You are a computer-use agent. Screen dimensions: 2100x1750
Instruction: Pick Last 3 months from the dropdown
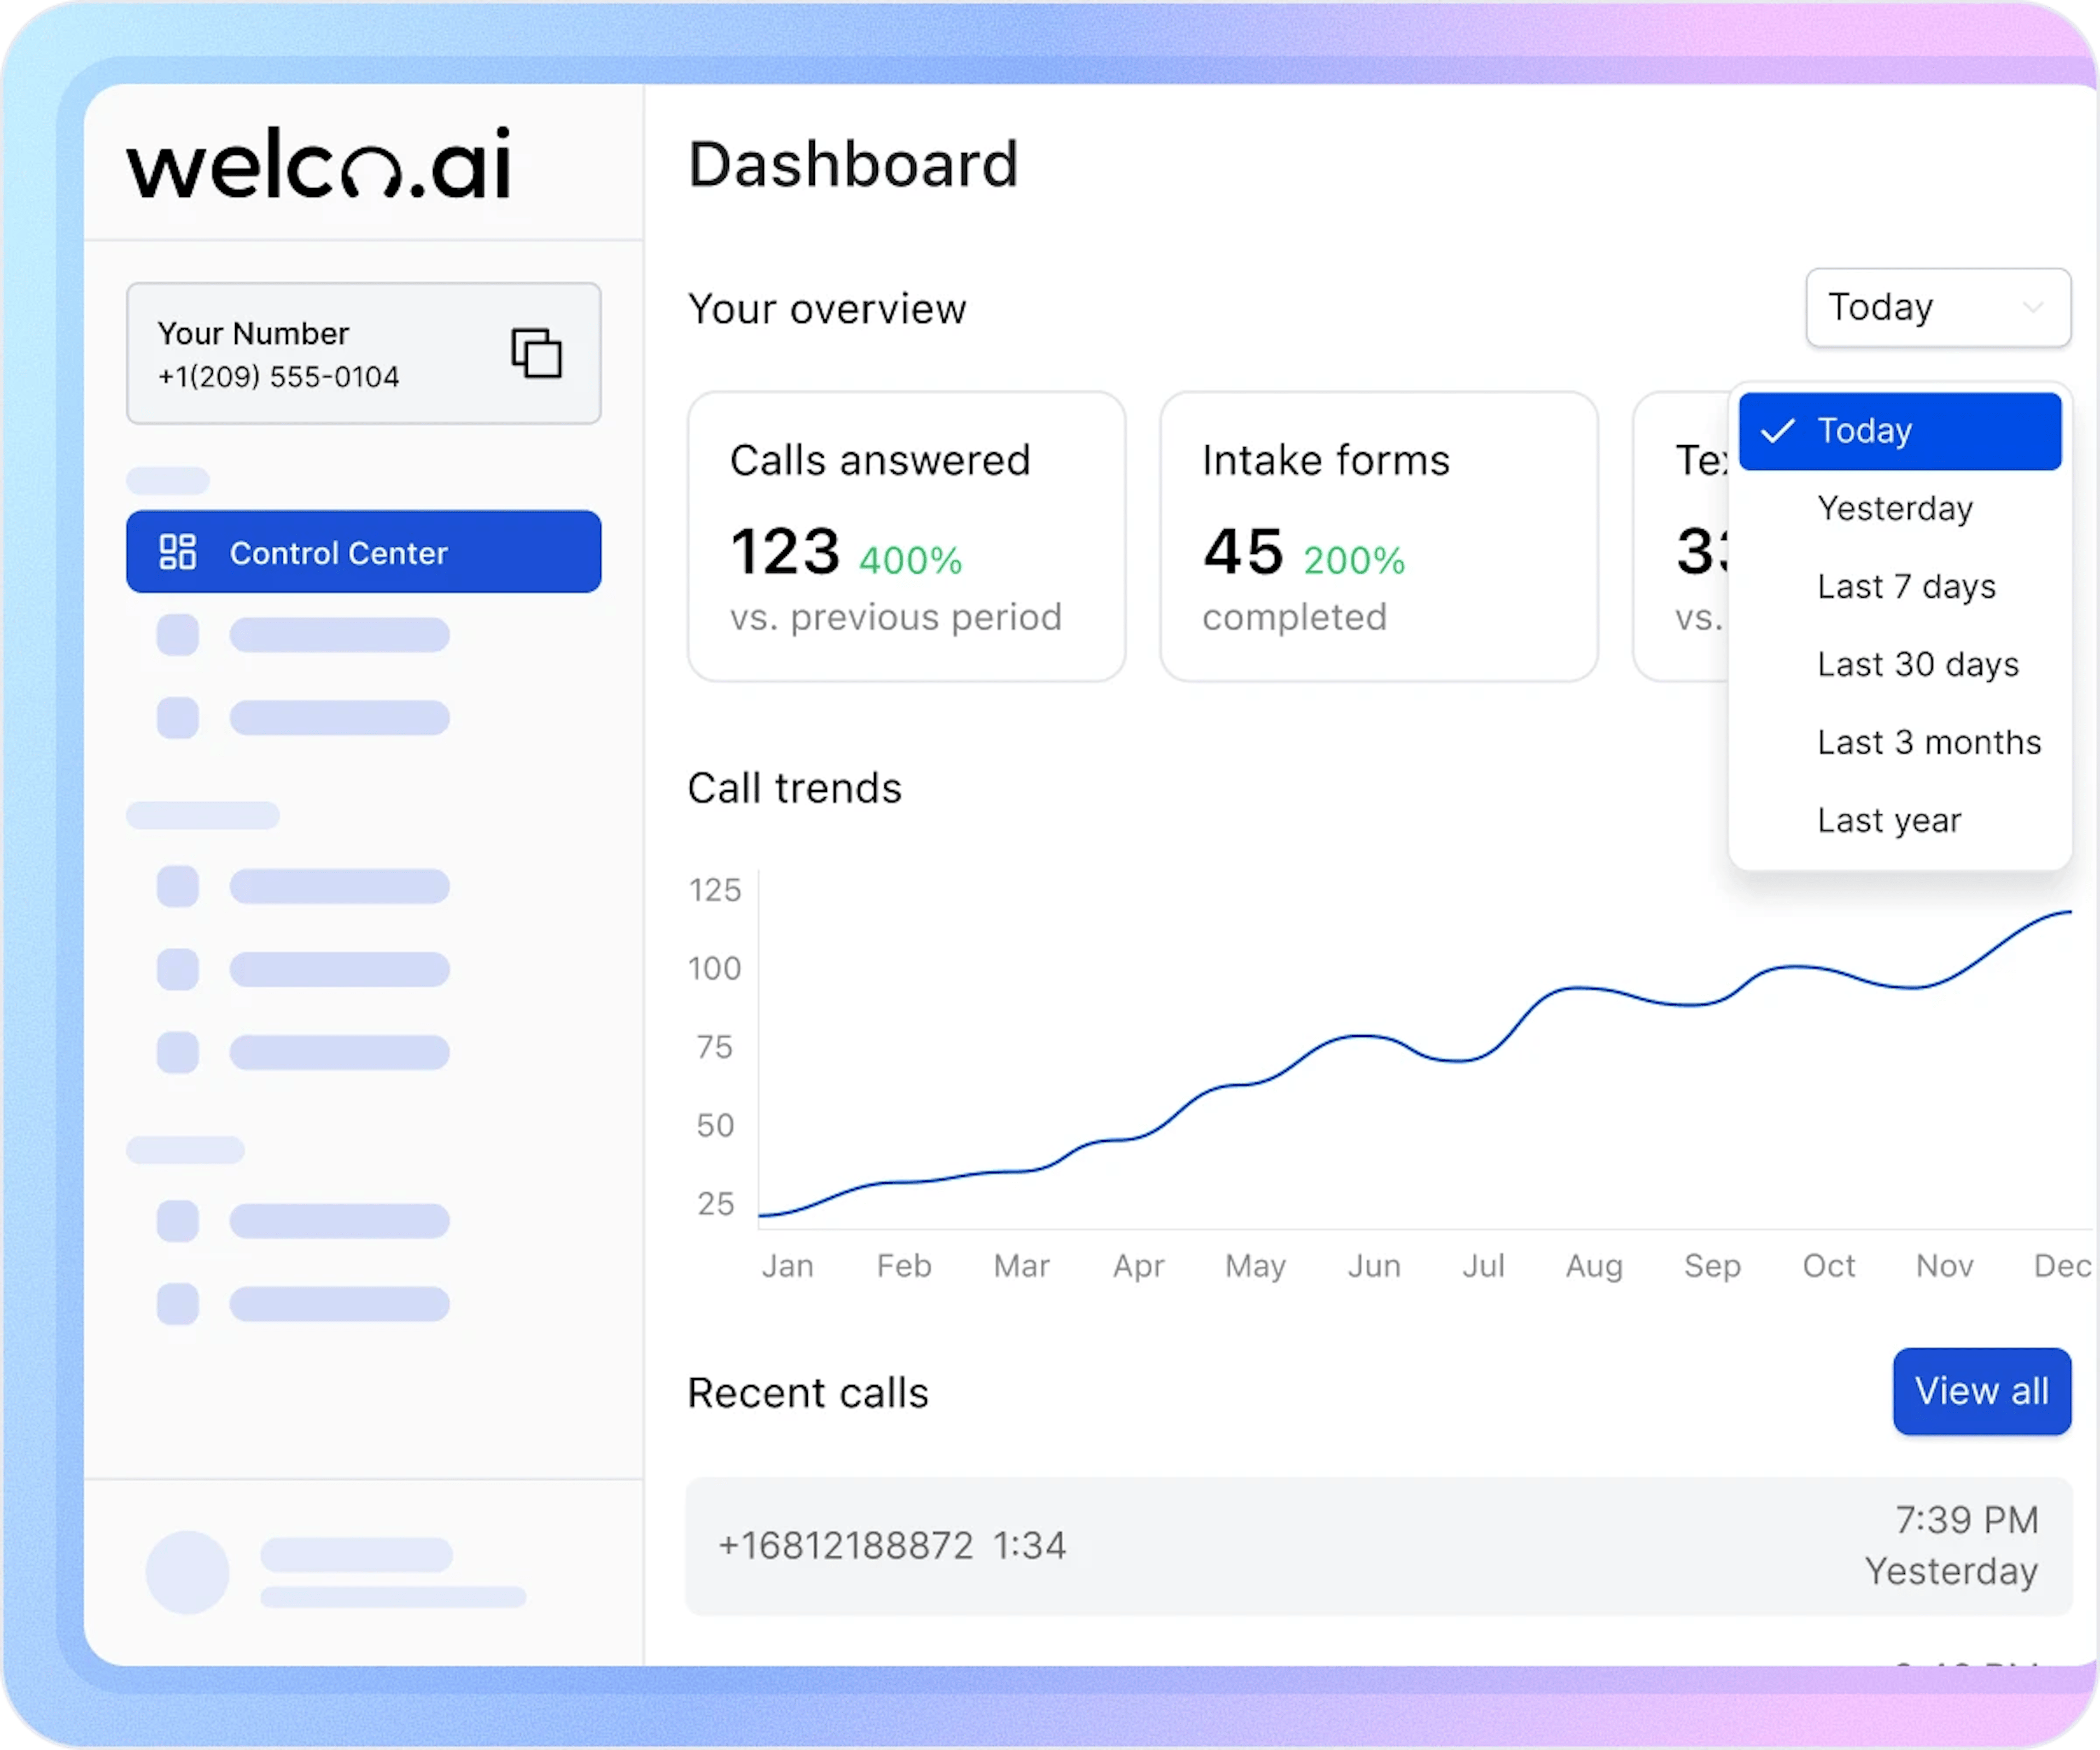pyautogui.click(x=1928, y=742)
